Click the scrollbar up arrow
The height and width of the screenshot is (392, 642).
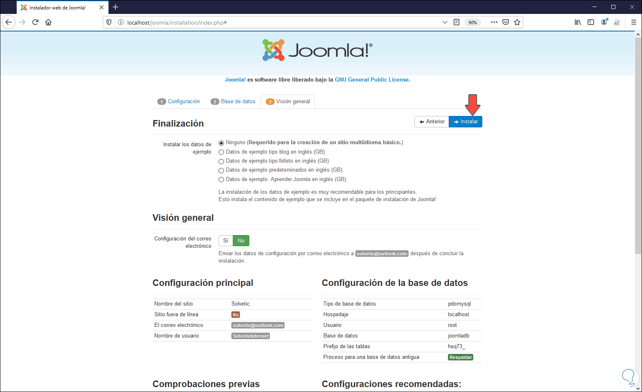638,35
